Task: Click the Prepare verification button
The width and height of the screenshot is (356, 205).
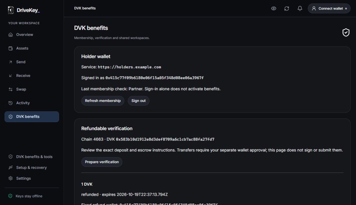Action: click(x=102, y=162)
